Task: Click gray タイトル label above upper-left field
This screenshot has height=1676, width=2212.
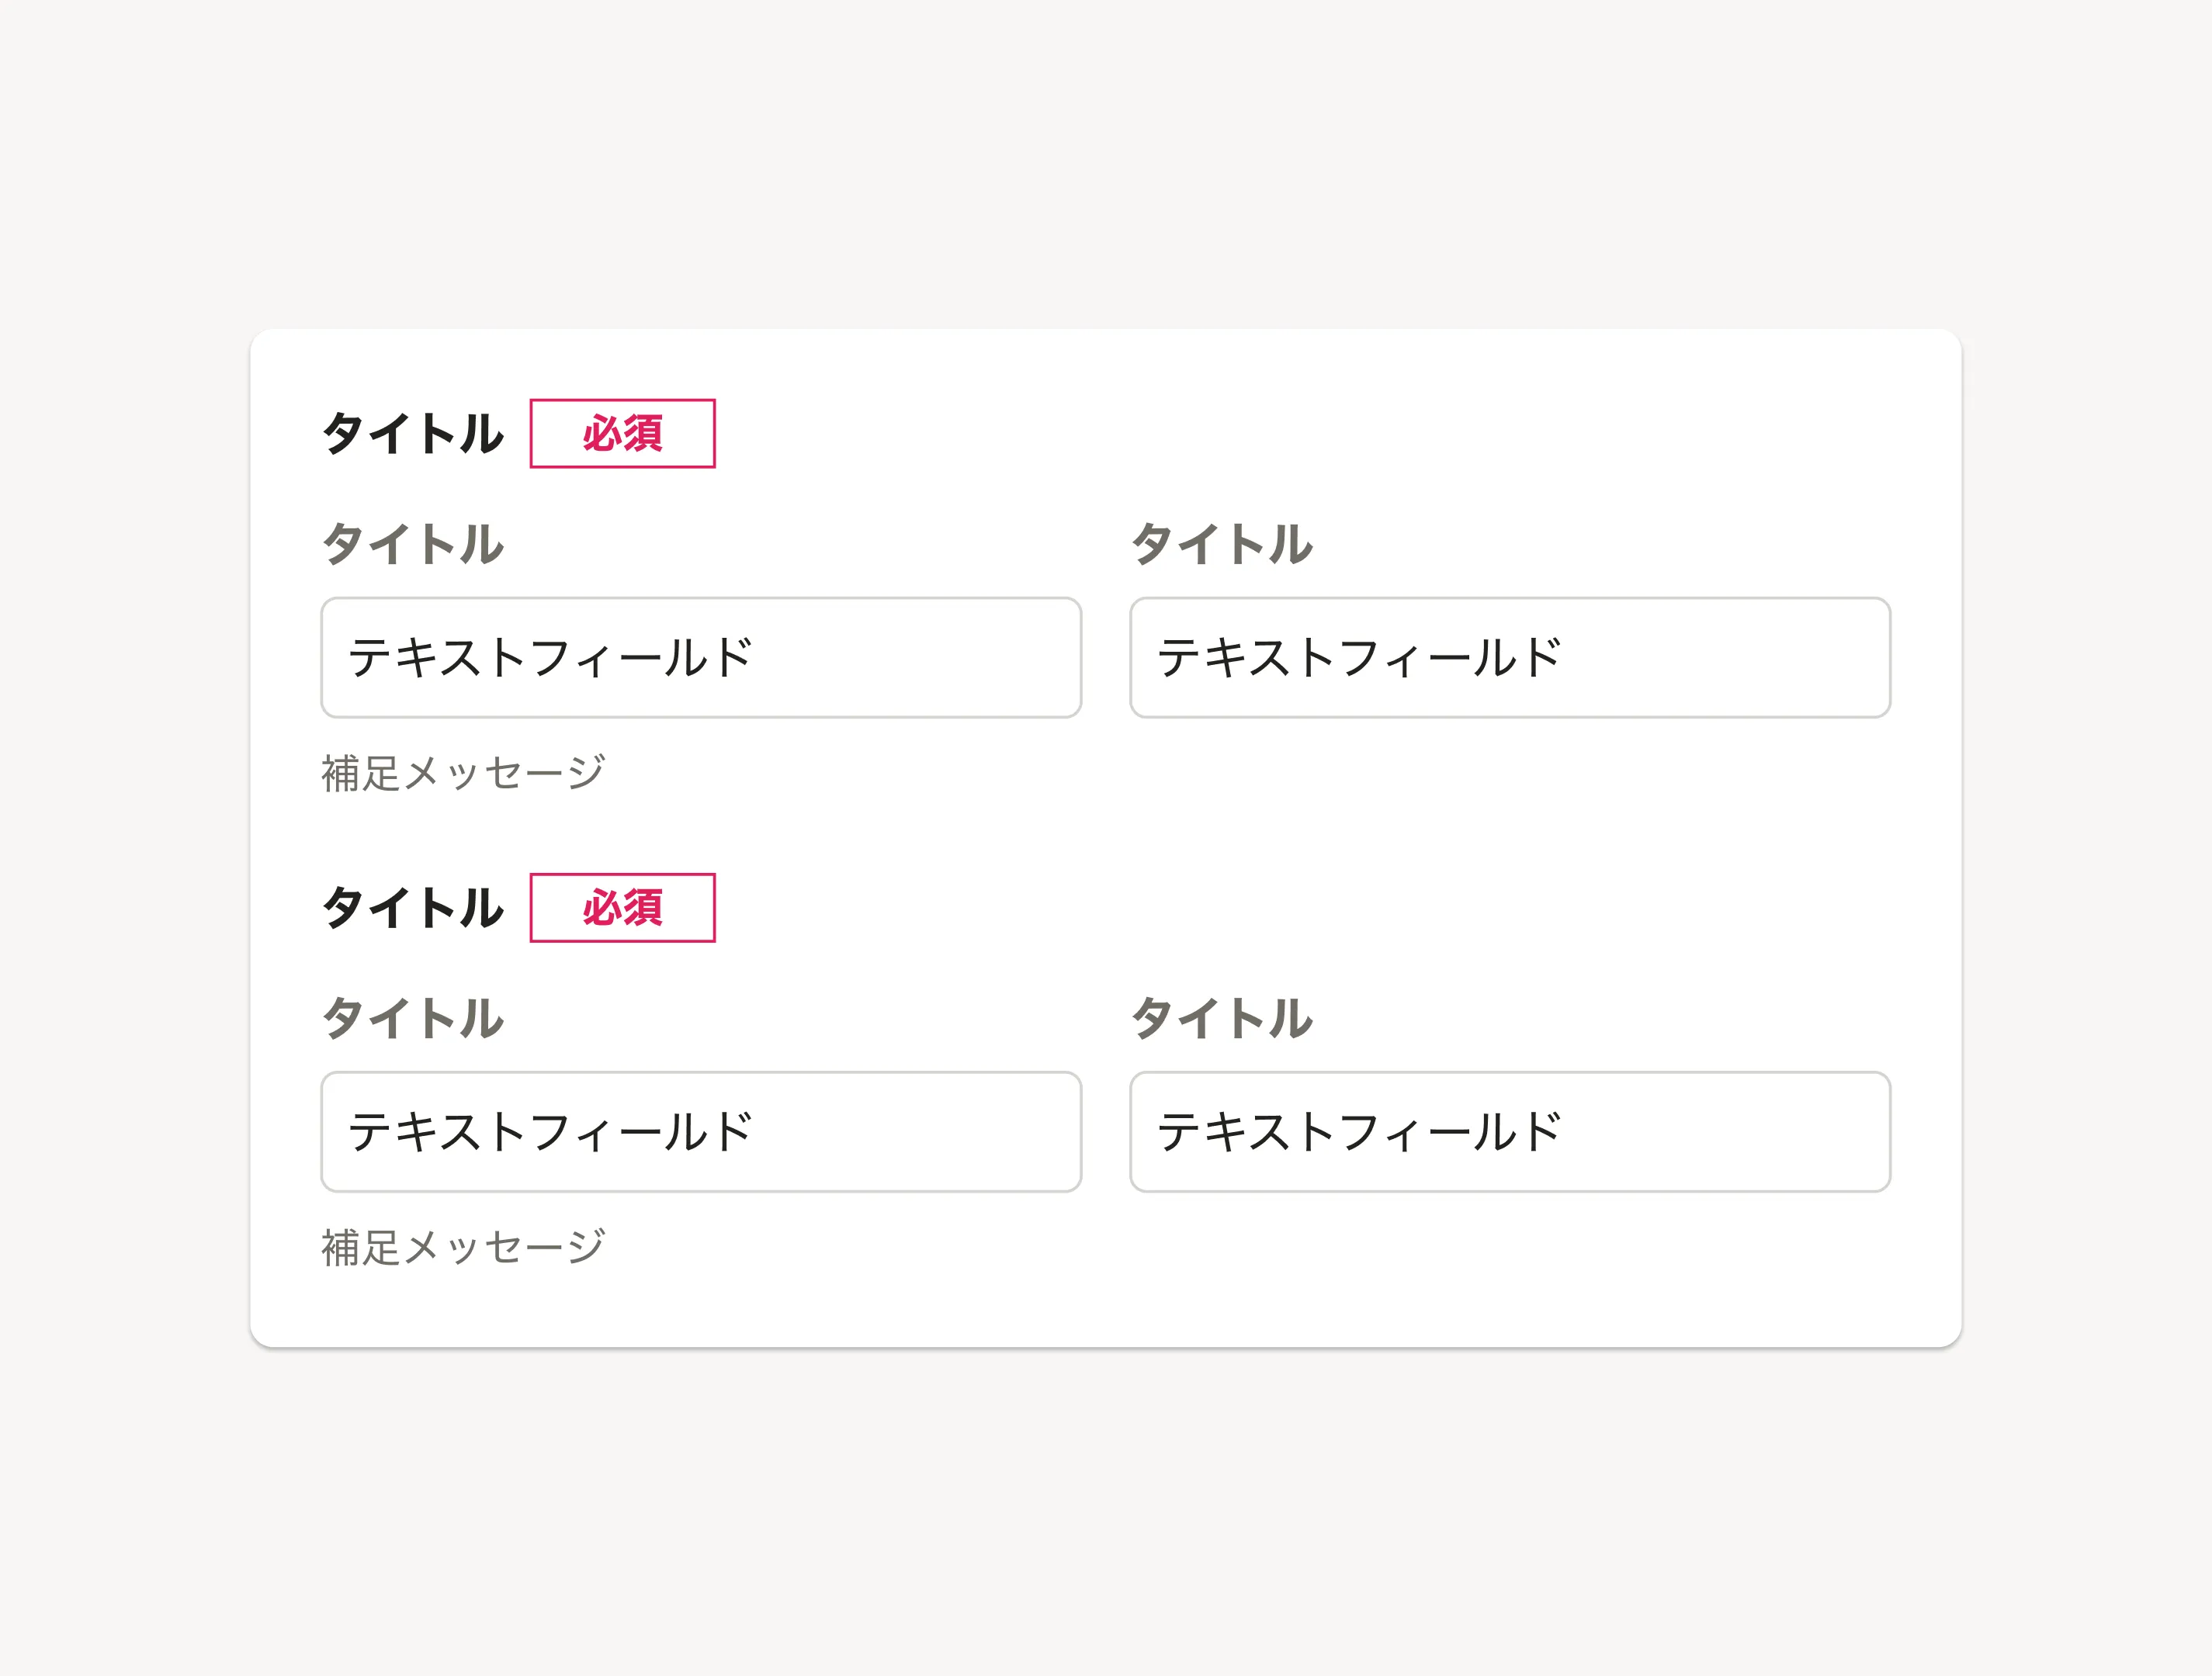Action: (413, 545)
